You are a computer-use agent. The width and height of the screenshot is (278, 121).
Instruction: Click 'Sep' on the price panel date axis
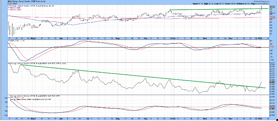tap(146, 38)
